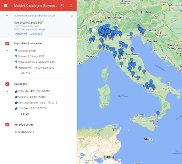This screenshot has height=164, width=182.
Task: Click pin icon beside Vetralla entry
Action: (16, 68)
